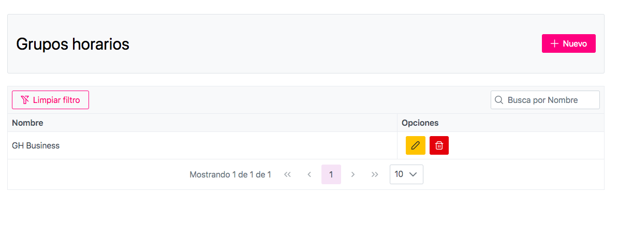The image size is (618, 237).
Task: Sort by the Nombre column header
Action: (x=27, y=123)
